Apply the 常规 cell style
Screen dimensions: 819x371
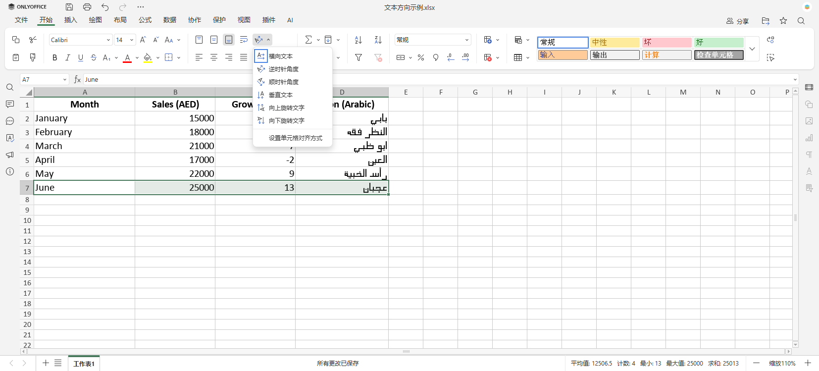pyautogui.click(x=563, y=42)
